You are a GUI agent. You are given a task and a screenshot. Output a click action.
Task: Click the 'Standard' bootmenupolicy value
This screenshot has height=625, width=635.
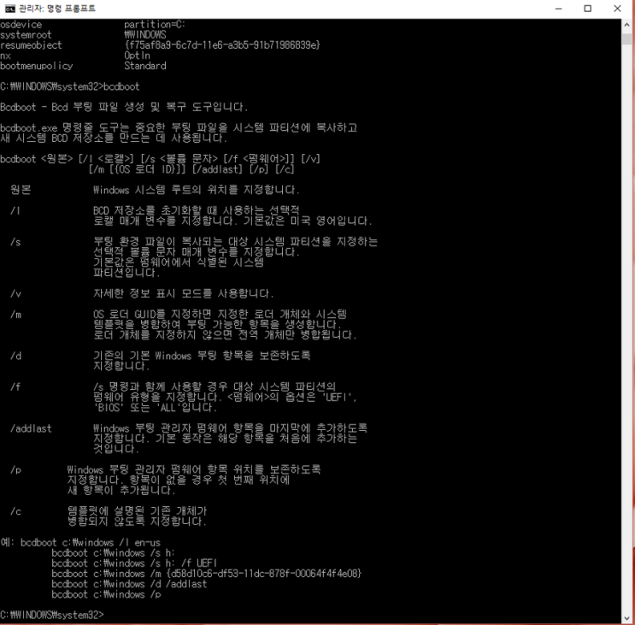click(145, 66)
